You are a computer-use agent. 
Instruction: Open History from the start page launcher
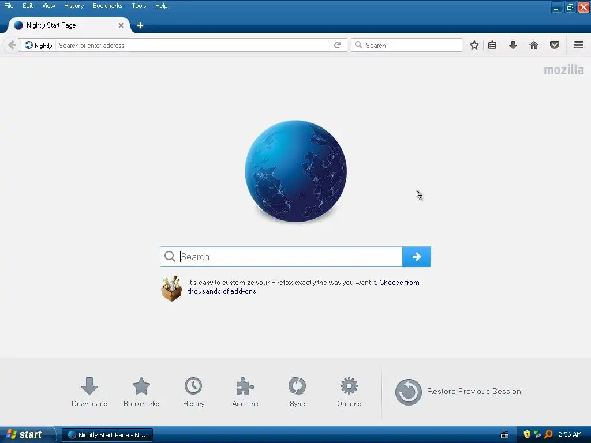[x=193, y=392]
